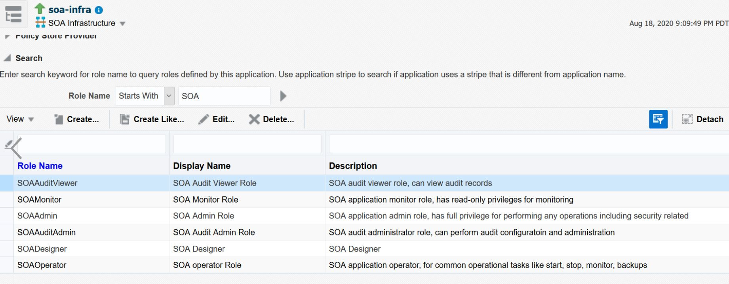Select the SOAOperator role row

tap(42, 265)
